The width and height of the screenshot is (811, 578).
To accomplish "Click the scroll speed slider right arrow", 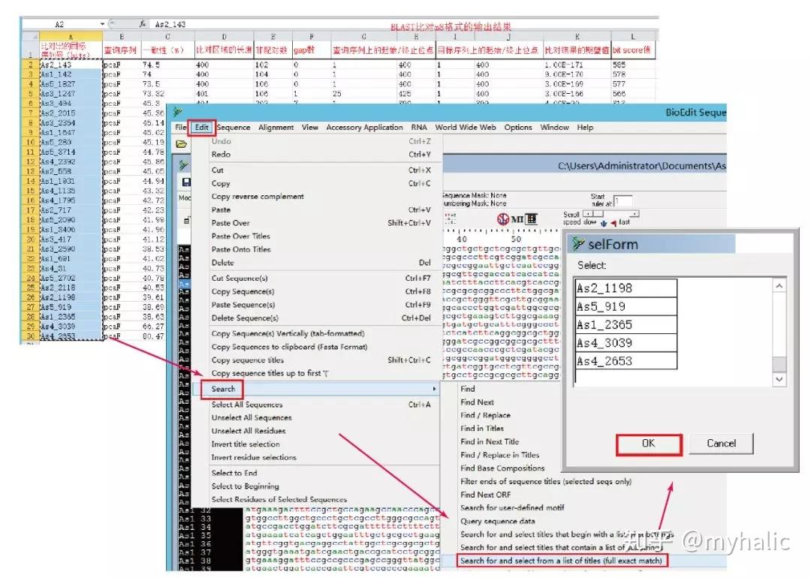I will coord(635,213).
